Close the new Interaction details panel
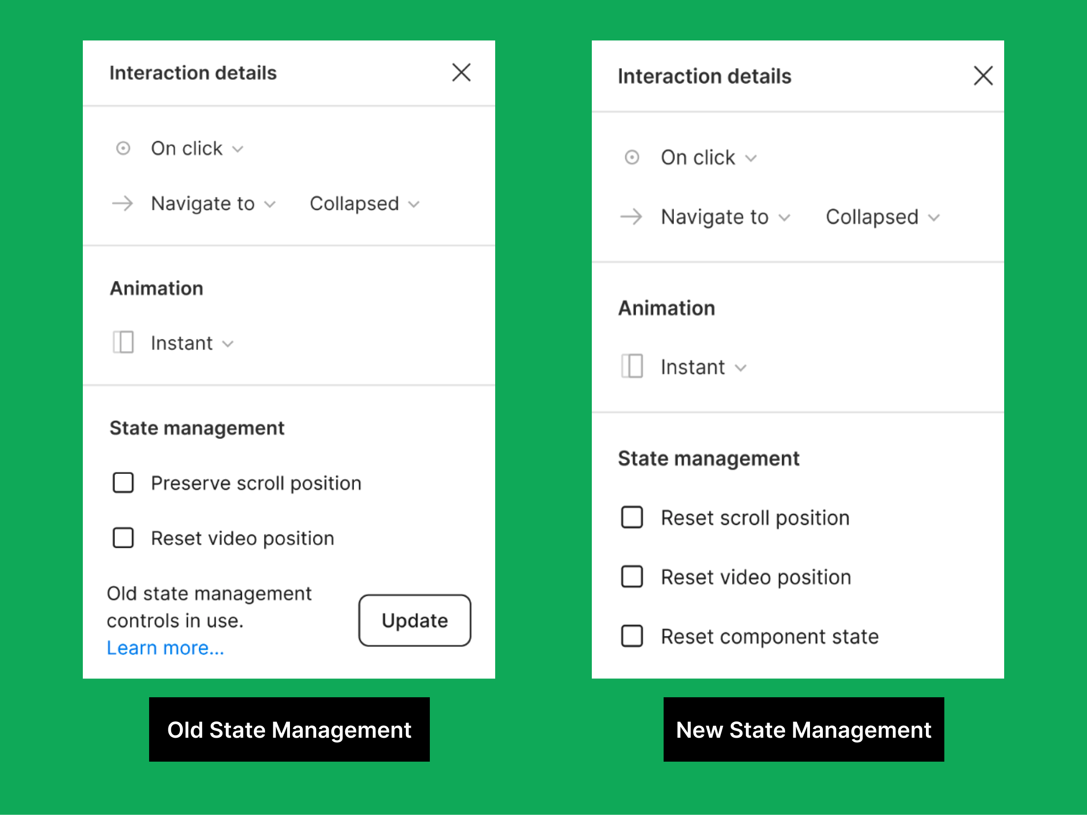This screenshot has width=1087, height=815. click(x=983, y=75)
